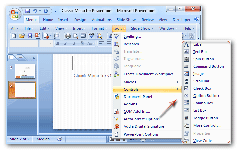Switch to the Developer ribbon tab
238x151 pixels.
(182, 20)
